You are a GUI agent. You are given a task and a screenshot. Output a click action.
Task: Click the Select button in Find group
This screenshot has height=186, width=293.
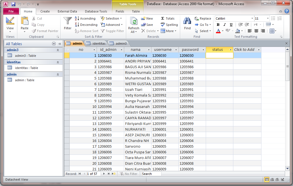(203, 31)
